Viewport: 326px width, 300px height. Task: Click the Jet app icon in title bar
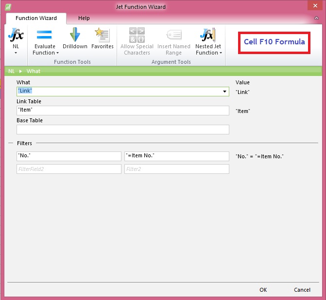pos(8,7)
